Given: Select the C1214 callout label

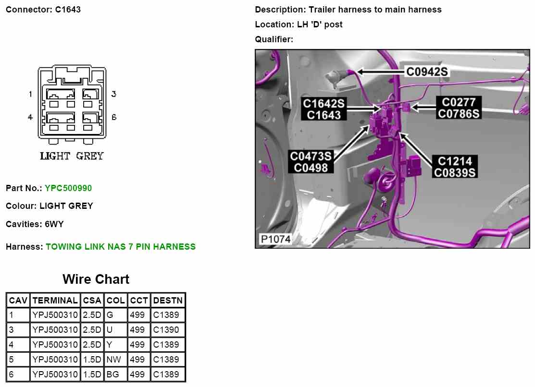Looking at the screenshot, I should coord(454,161).
